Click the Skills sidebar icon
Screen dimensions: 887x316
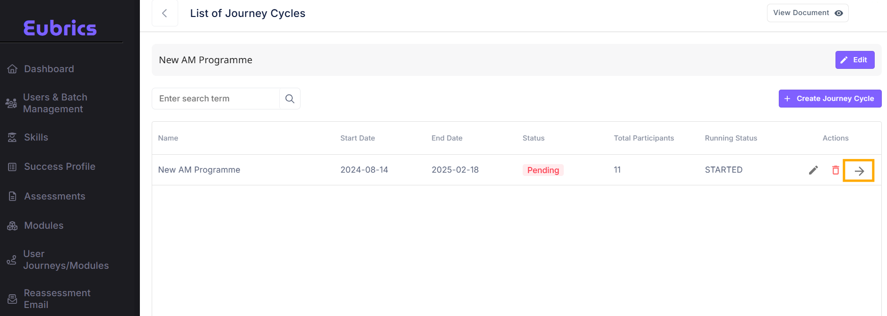pos(12,138)
